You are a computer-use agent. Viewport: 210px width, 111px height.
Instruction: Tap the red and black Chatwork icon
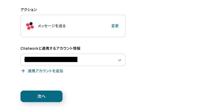(30, 26)
